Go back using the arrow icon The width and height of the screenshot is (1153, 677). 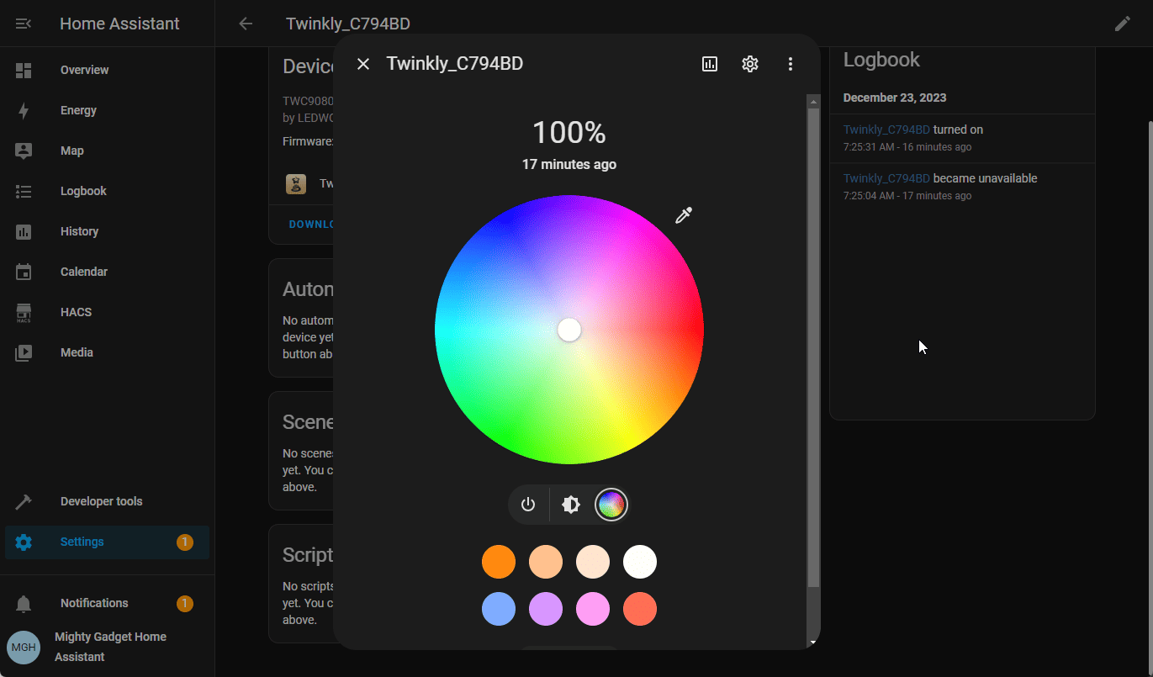tap(246, 24)
